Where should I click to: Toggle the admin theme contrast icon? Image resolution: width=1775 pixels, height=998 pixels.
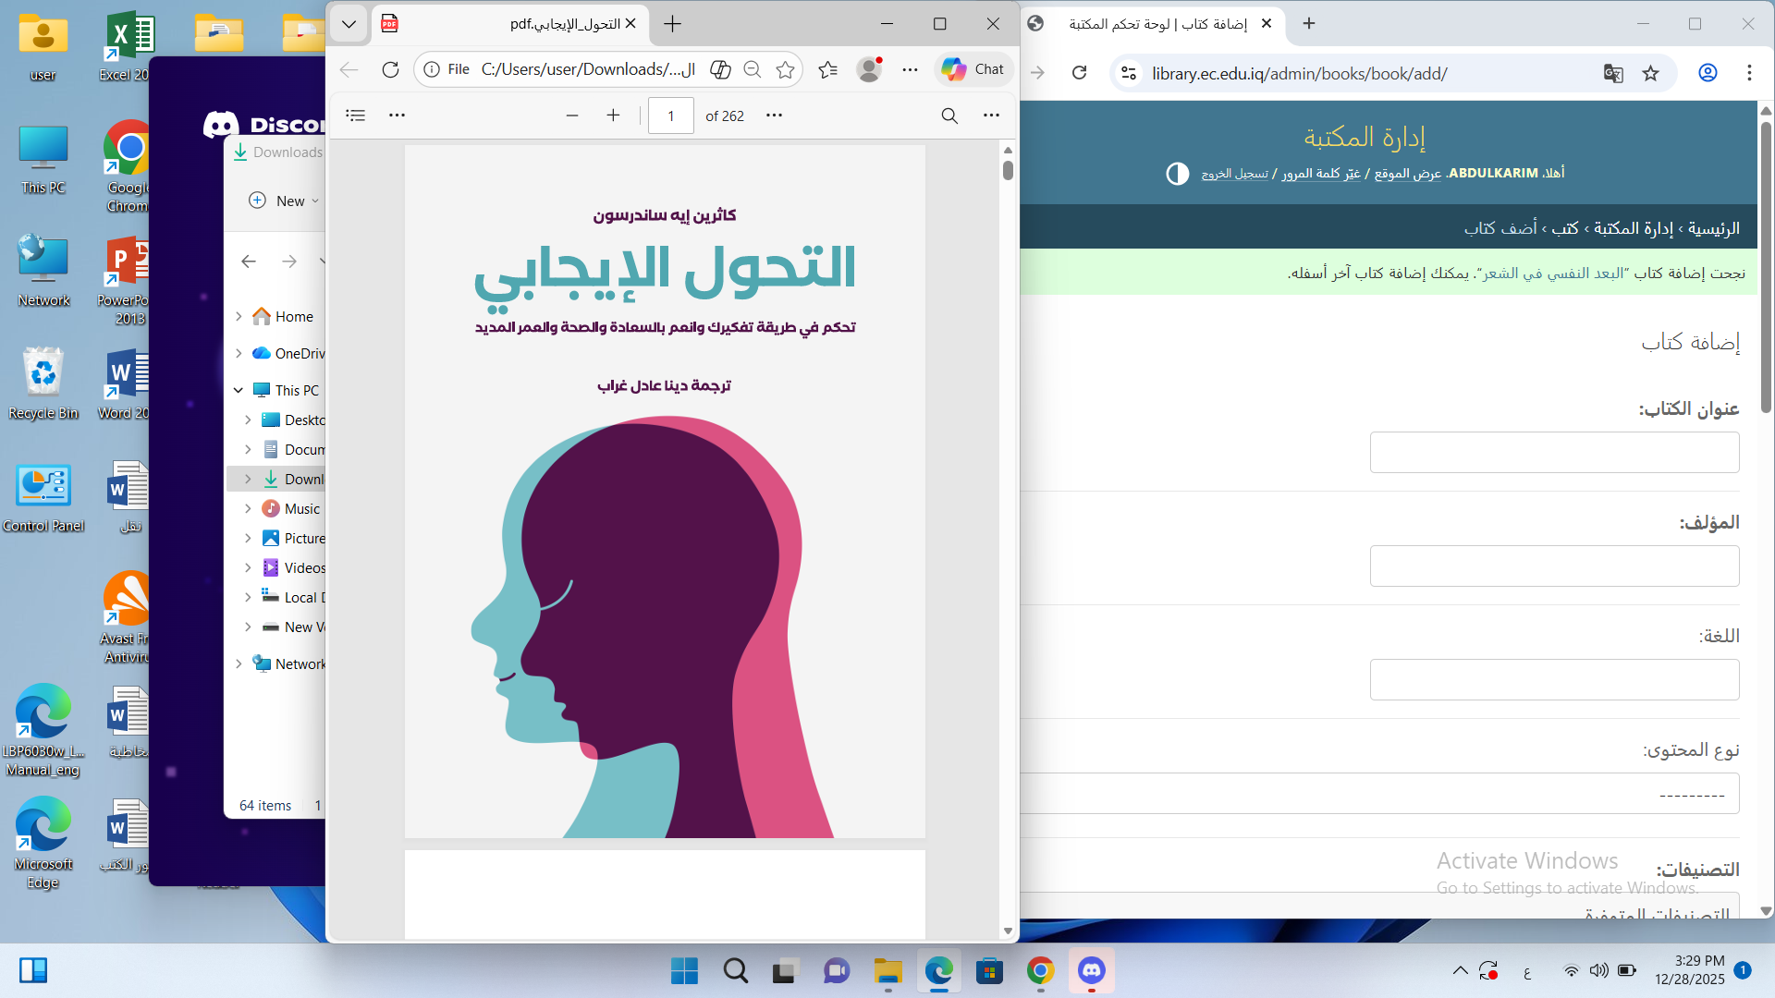click(x=1177, y=174)
